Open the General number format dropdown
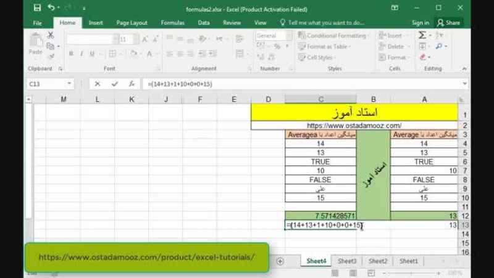This screenshot has height=278, width=494. 288,36
